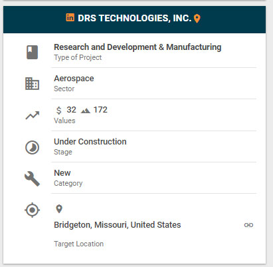Click the orange map pin in header
This screenshot has width=273, height=267.
tap(197, 19)
